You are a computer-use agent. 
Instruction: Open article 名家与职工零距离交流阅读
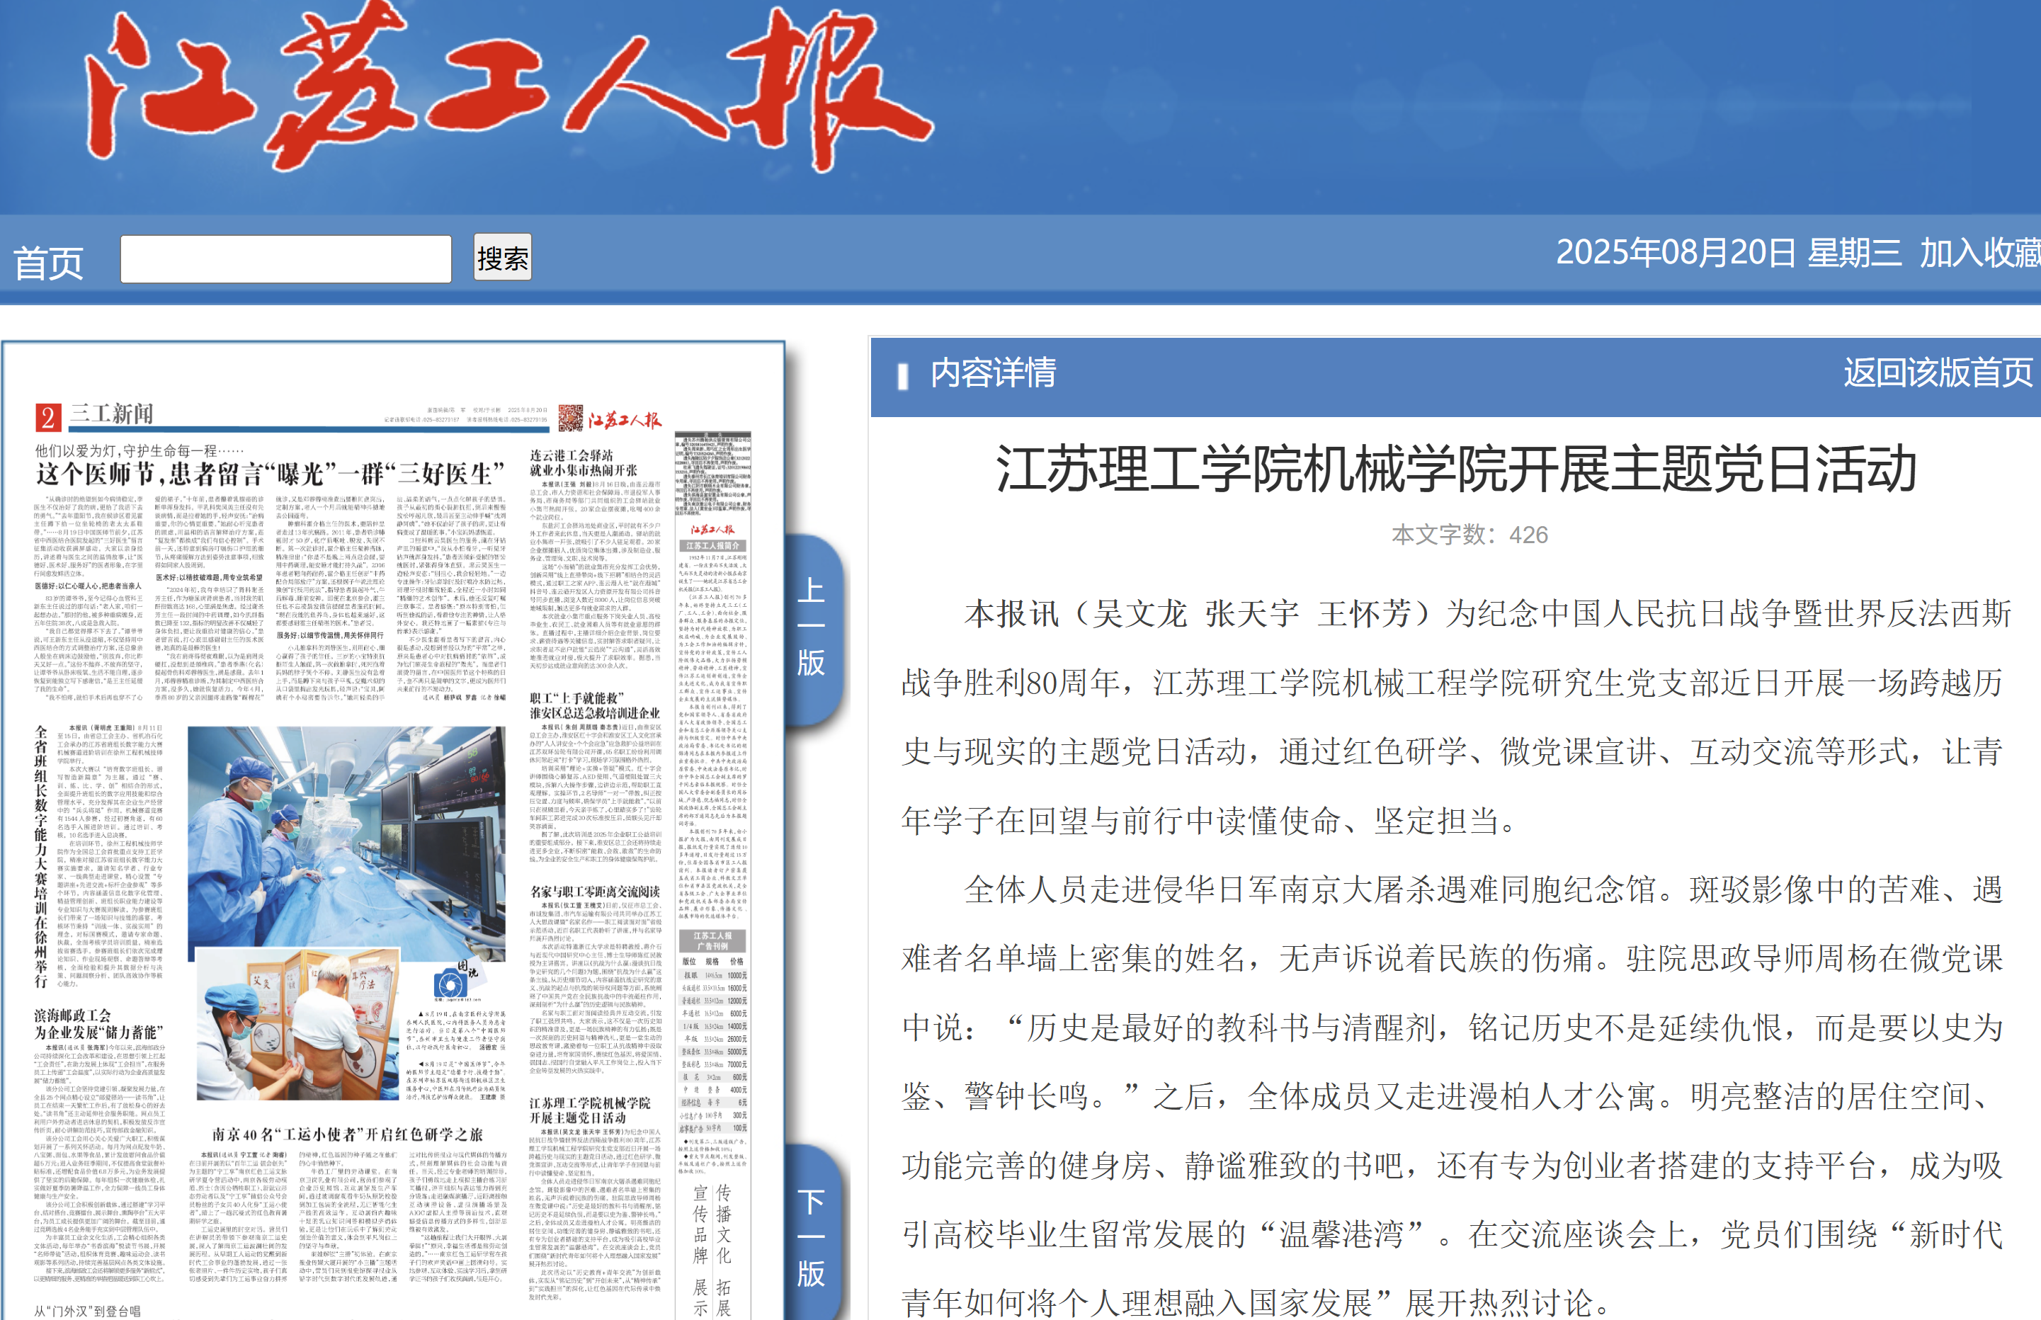pos(594,892)
